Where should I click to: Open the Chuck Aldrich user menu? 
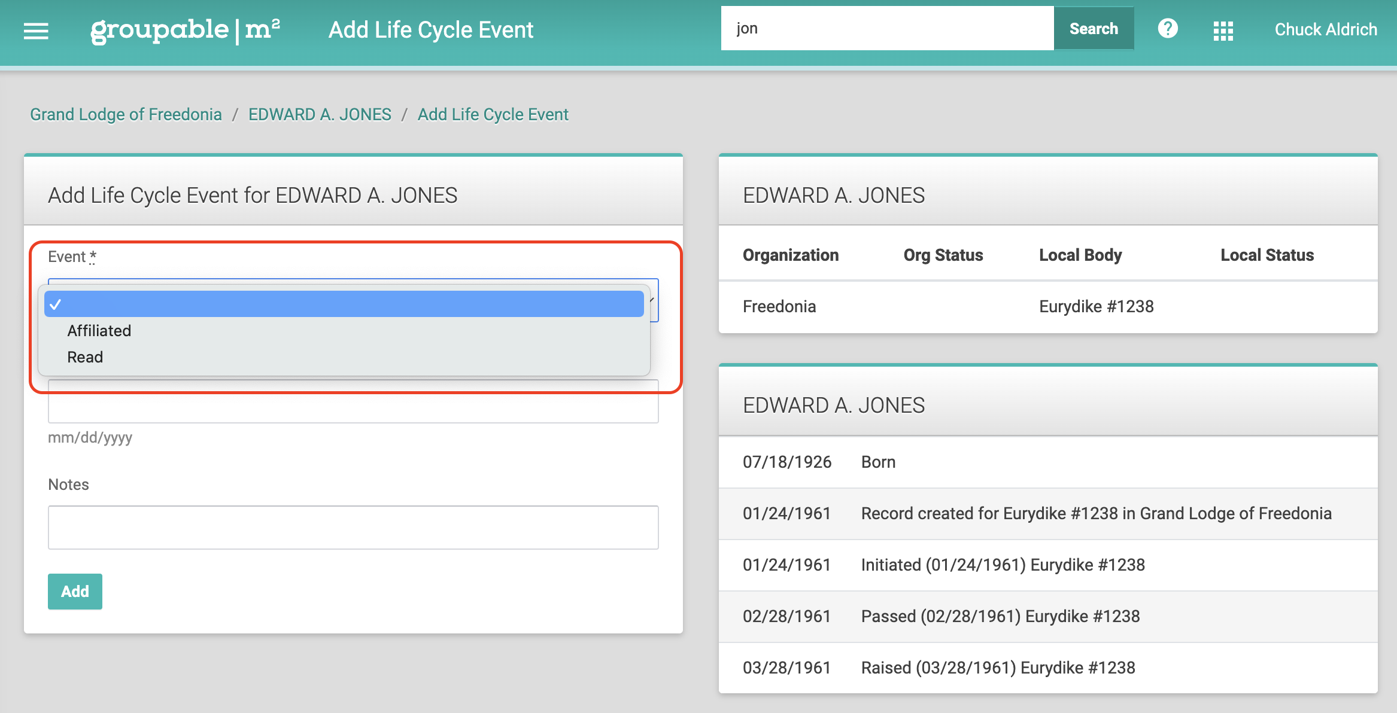(x=1326, y=29)
